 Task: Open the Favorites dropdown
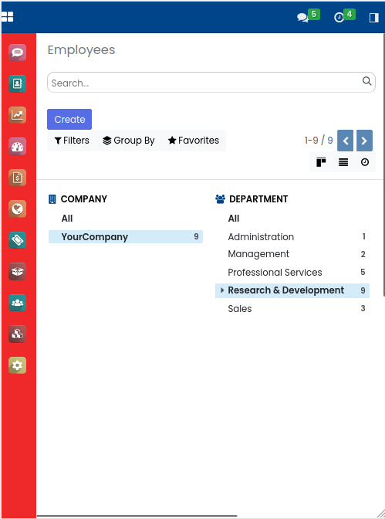[194, 141]
